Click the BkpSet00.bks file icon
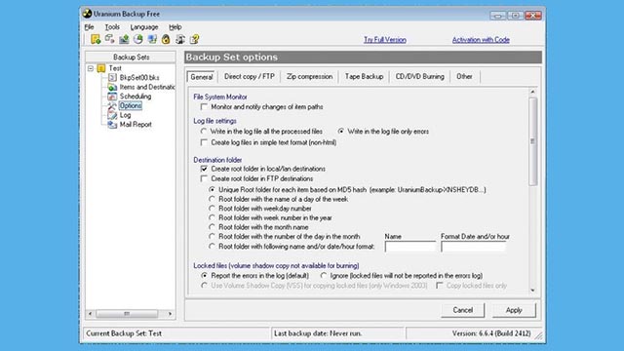Viewport: 624px width, 351px height. tap(112, 77)
